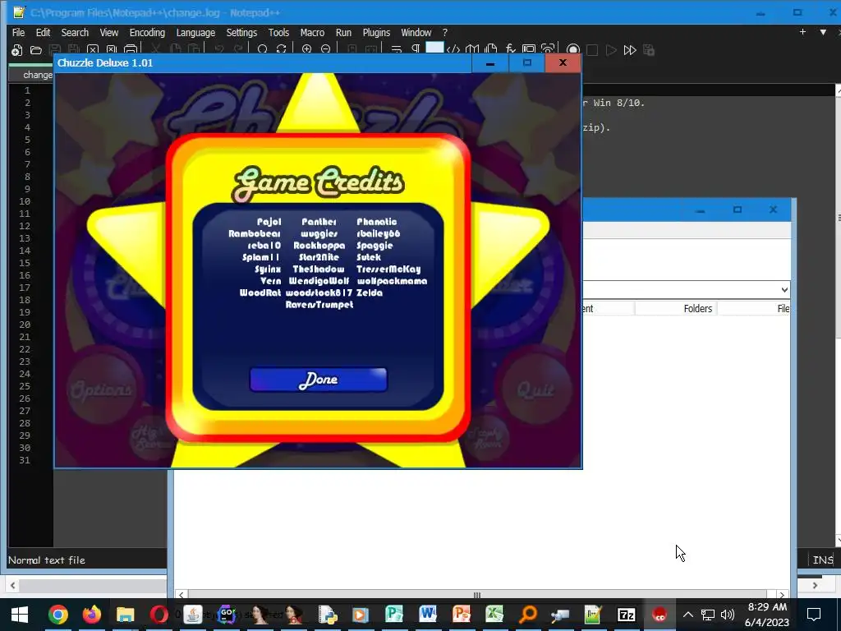841x631 pixels.
Task: Open Opera browser from taskbar
Action: 159,615
